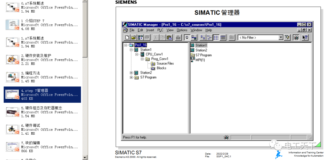The image size is (327, 160).
Task: Click Station2 icon in right pane
Action: [x=193, y=50]
